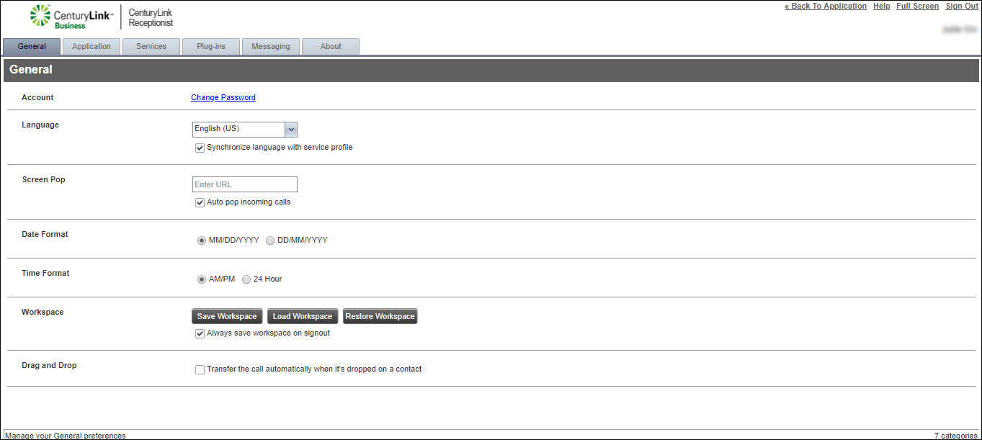Toggle Synchronize language with service profile
Screen dimensions: 982x440
pos(200,148)
